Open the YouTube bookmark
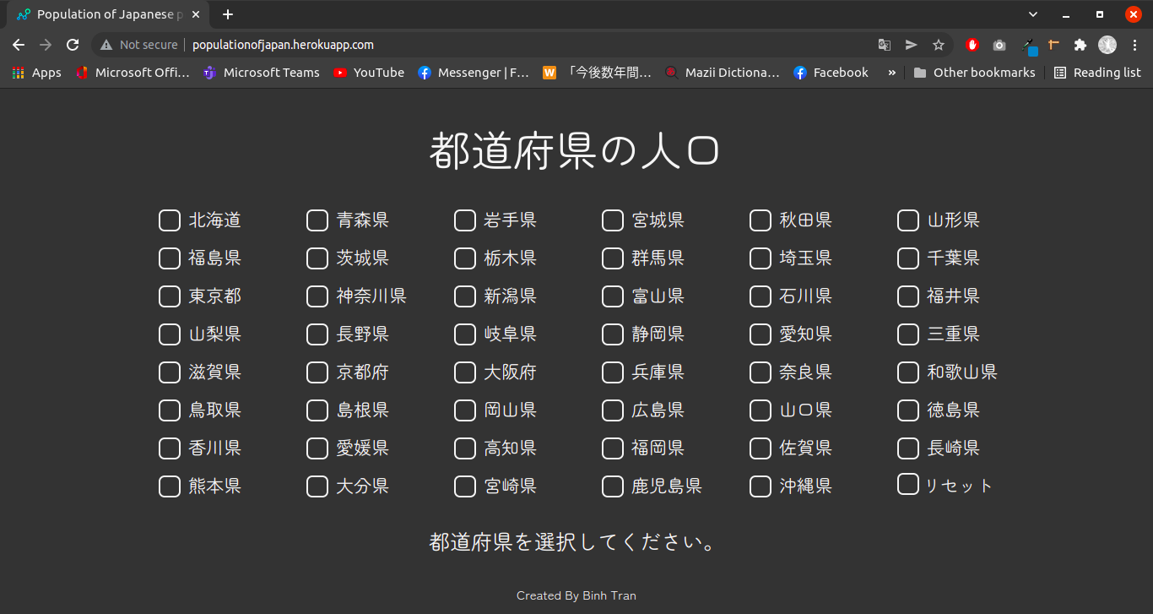1153x614 pixels. pyautogui.click(x=368, y=73)
